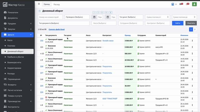Select the 1-month period button
The width and height of the screenshot is (200, 112).
pos(94,12)
